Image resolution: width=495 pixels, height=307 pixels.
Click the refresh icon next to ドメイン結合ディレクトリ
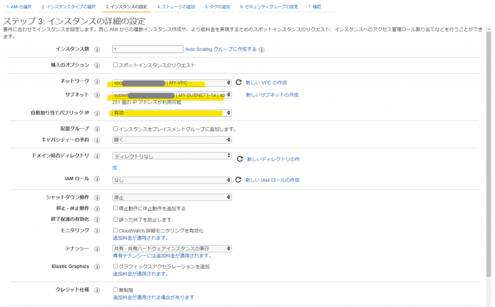(239, 159)
